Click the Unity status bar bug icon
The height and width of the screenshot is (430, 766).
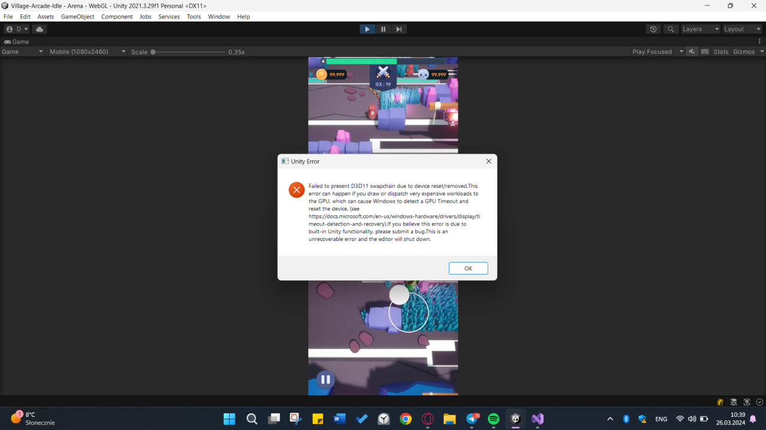pyautogui.click(x=720, y=402)
